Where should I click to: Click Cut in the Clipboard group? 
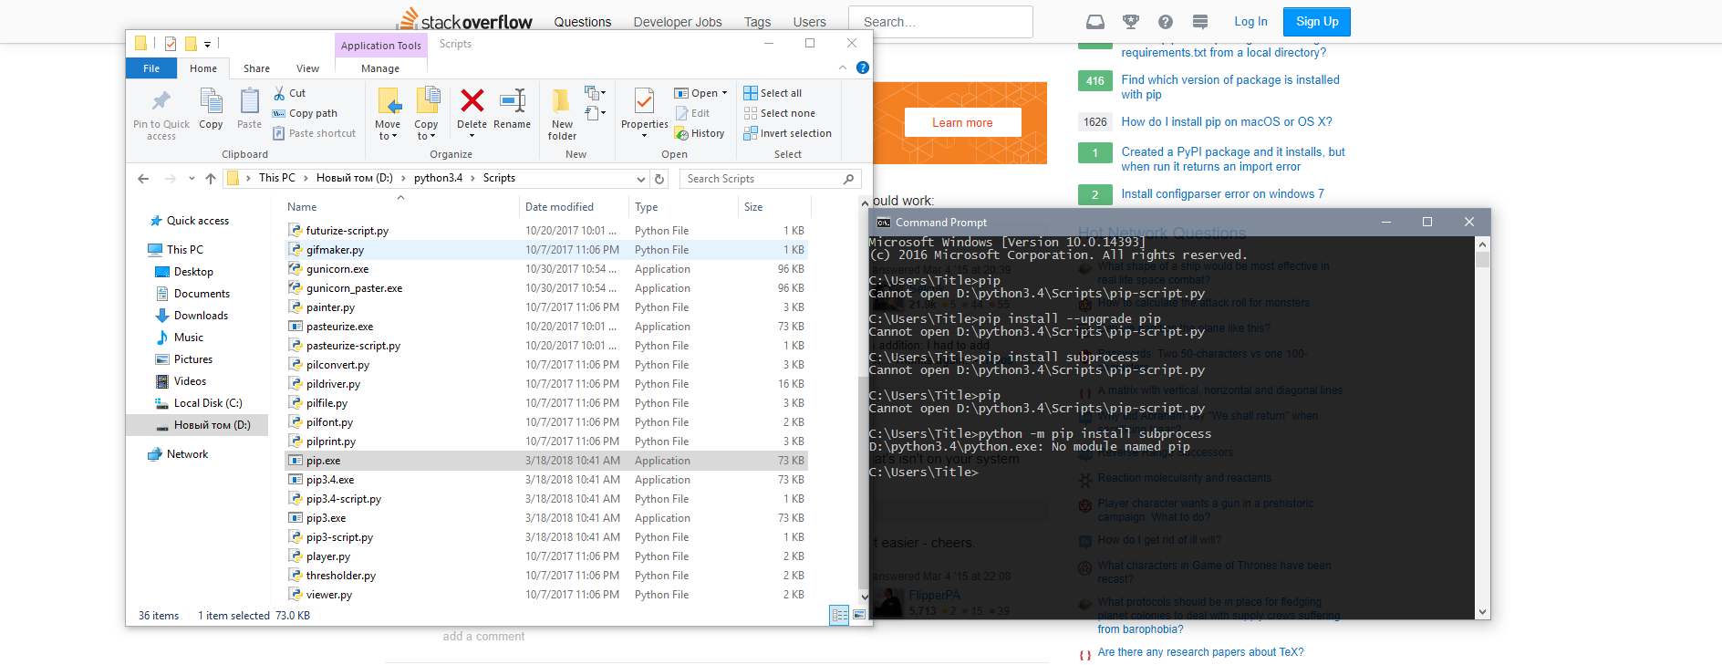point(289,93)
